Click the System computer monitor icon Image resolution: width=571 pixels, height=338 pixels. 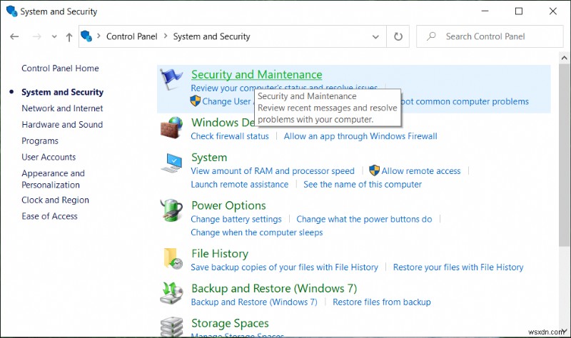coord(171,163)
